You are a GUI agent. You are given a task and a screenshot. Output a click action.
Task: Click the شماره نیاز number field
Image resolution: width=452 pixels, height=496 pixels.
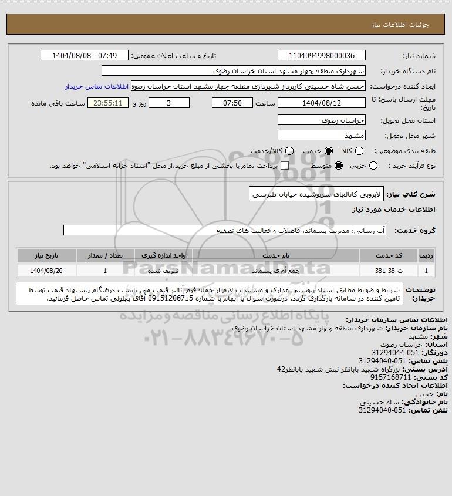pyautogui.click(x=321, y=55)
